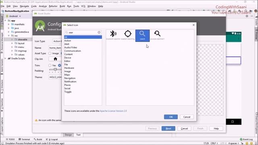Image resolution: width=258 pixels, height=145 pixels.
Task: Expand the layout folder
Action: [12, 43]
